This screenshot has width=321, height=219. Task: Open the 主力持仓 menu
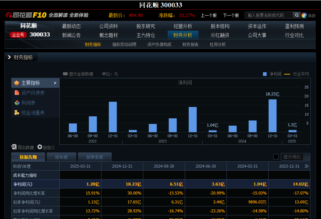[x=146, y=35]
